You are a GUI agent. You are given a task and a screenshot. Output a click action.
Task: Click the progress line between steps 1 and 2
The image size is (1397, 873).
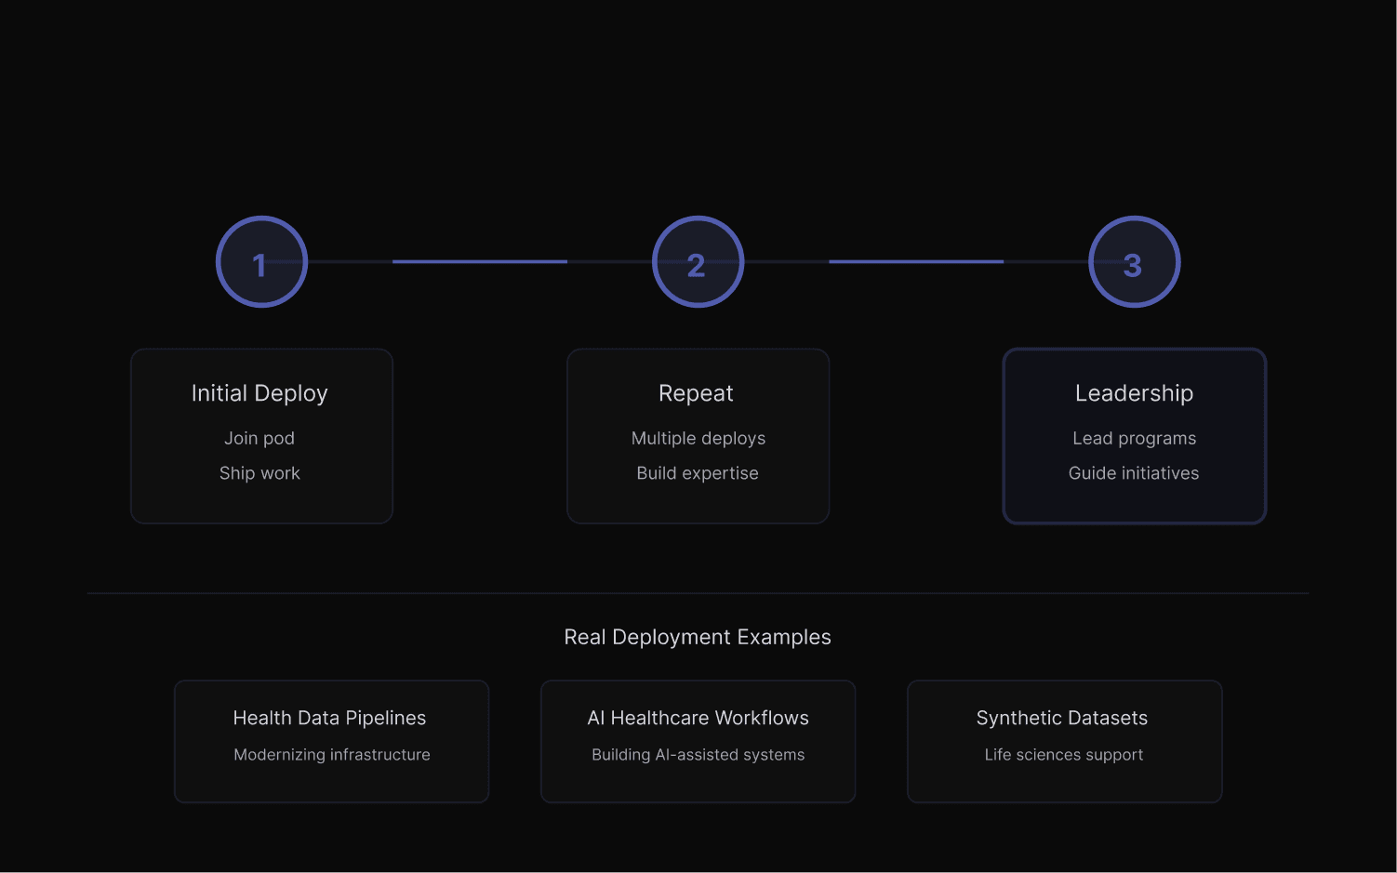click(x=479, y=262)
